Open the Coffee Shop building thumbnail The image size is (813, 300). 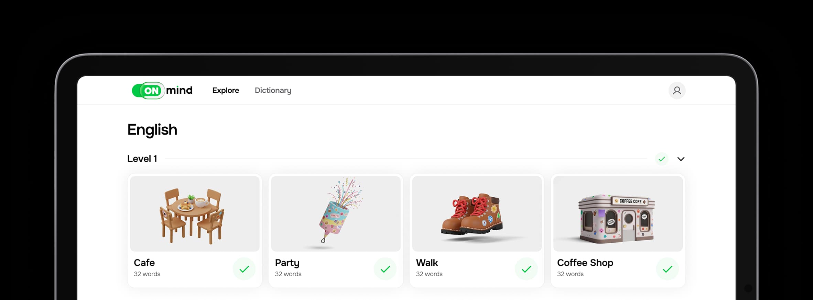pos(618,214)
